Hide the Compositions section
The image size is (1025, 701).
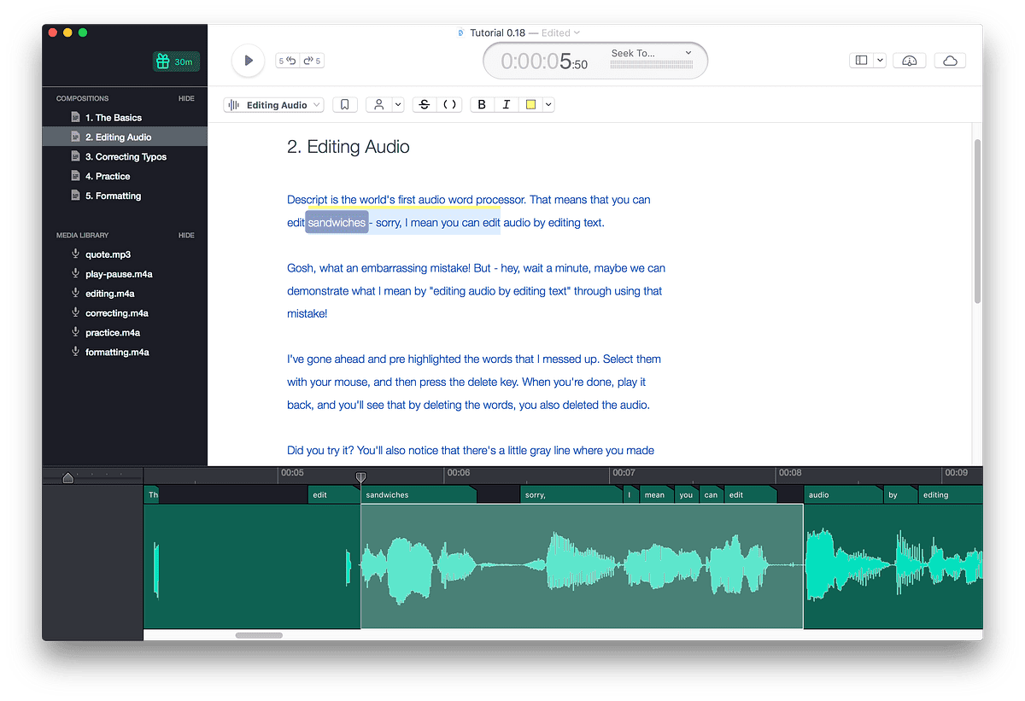[x=186, y=98]
